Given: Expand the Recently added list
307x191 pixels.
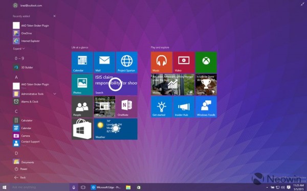Looking at the screenshot, I should (19, 49).
